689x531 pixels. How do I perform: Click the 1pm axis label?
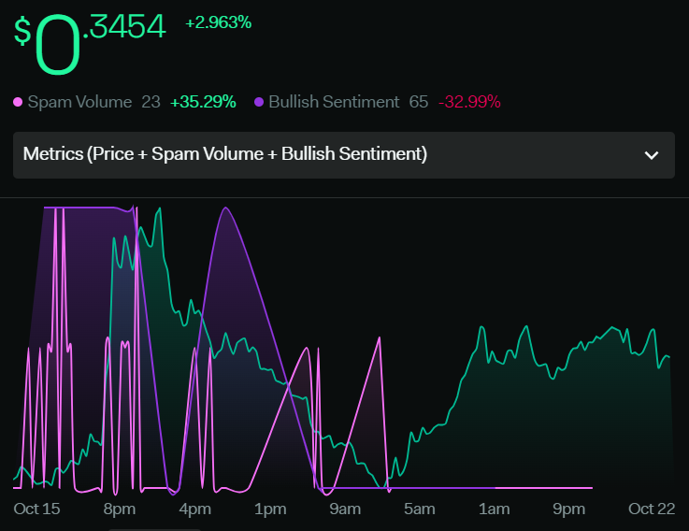270,509
